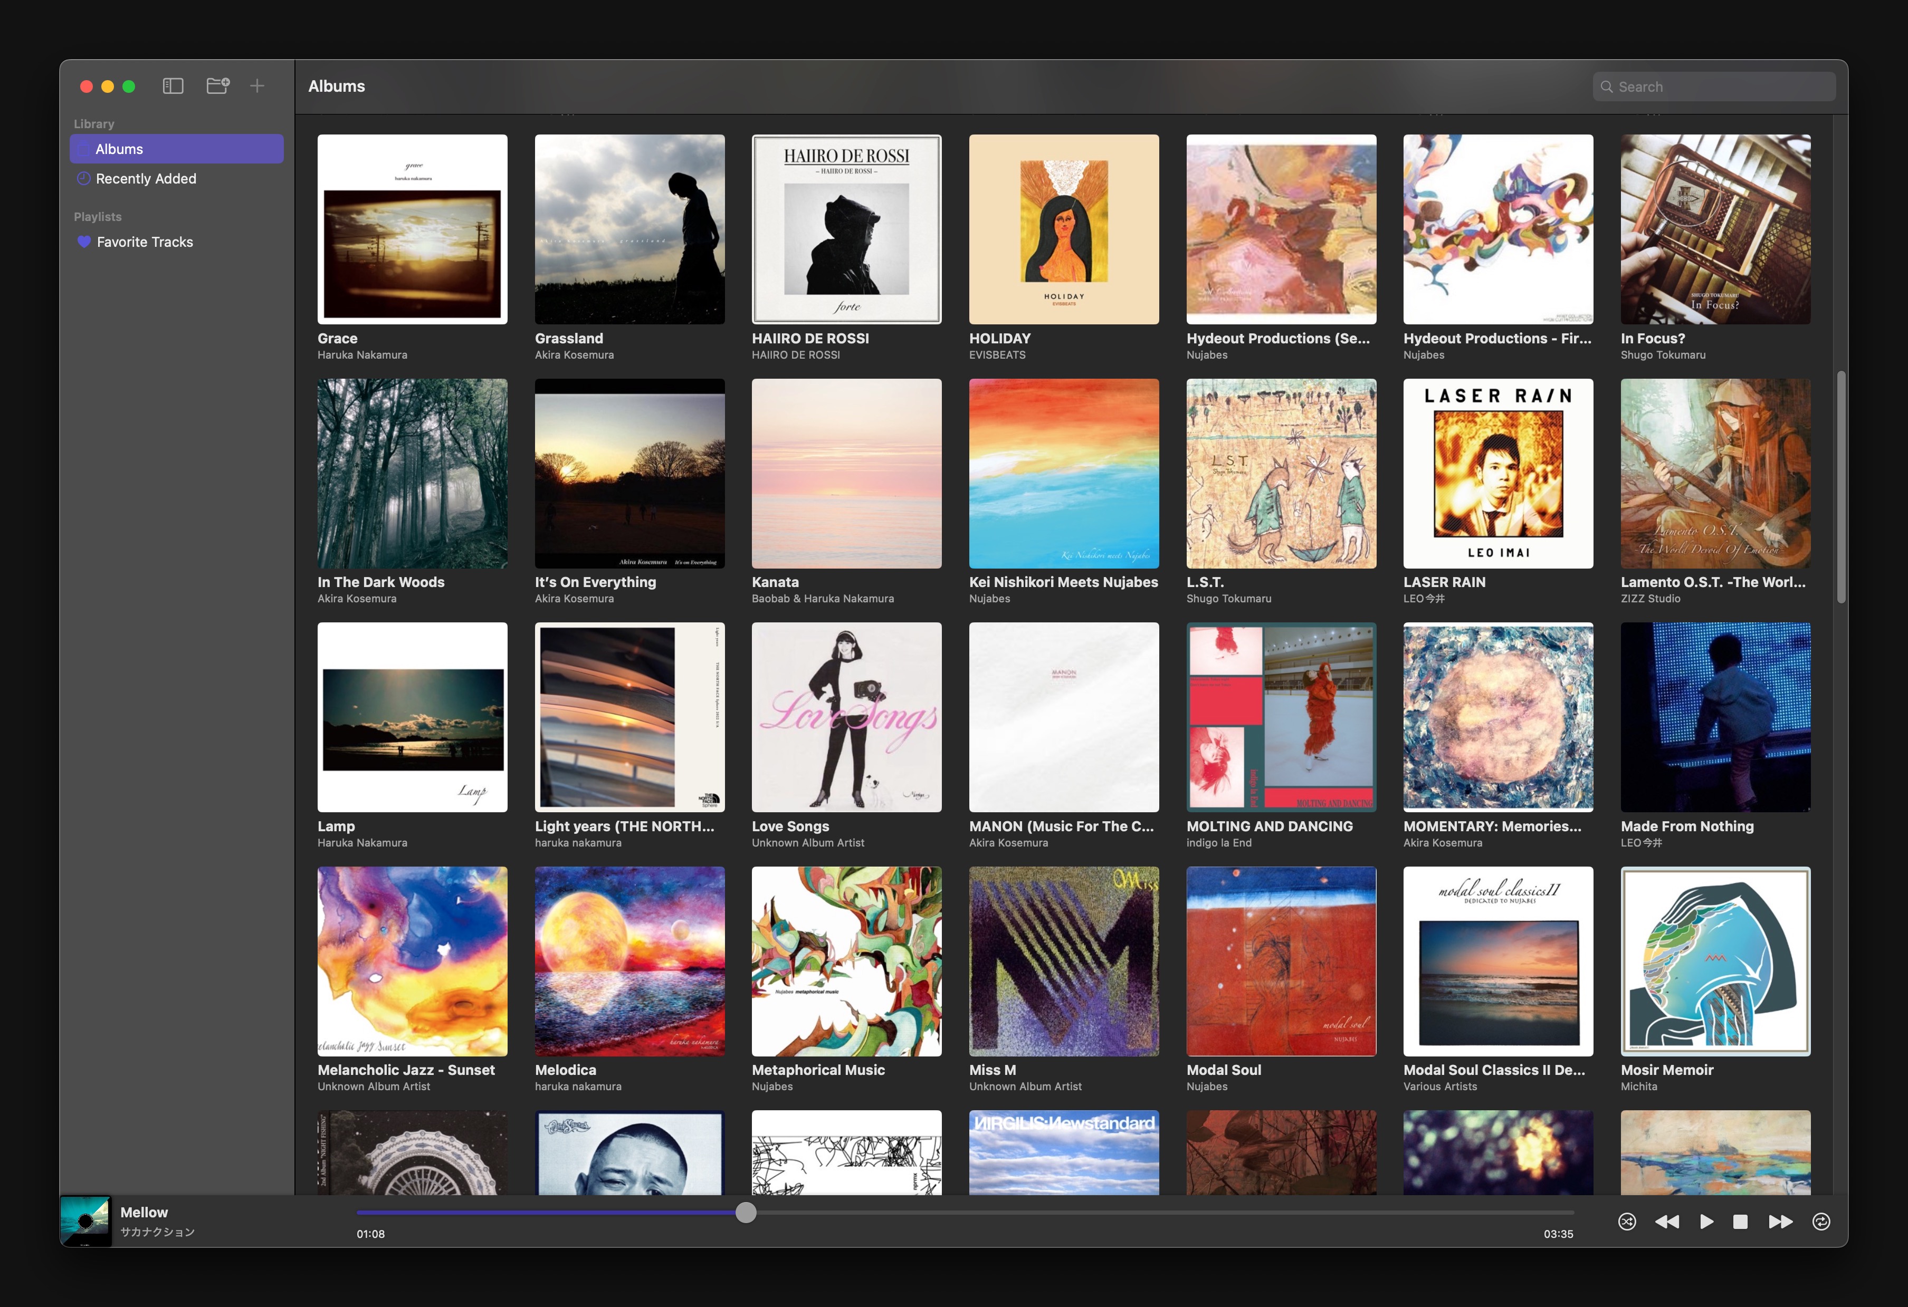Viewport: 1908px width, 1307px height.
Task: Open the Grace album cover
Action: tap(412, 229)
